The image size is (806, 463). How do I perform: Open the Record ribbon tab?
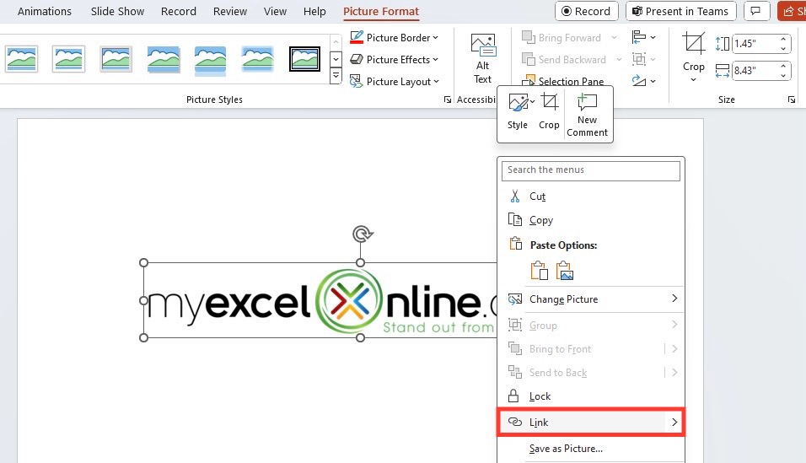coord(179,11)
